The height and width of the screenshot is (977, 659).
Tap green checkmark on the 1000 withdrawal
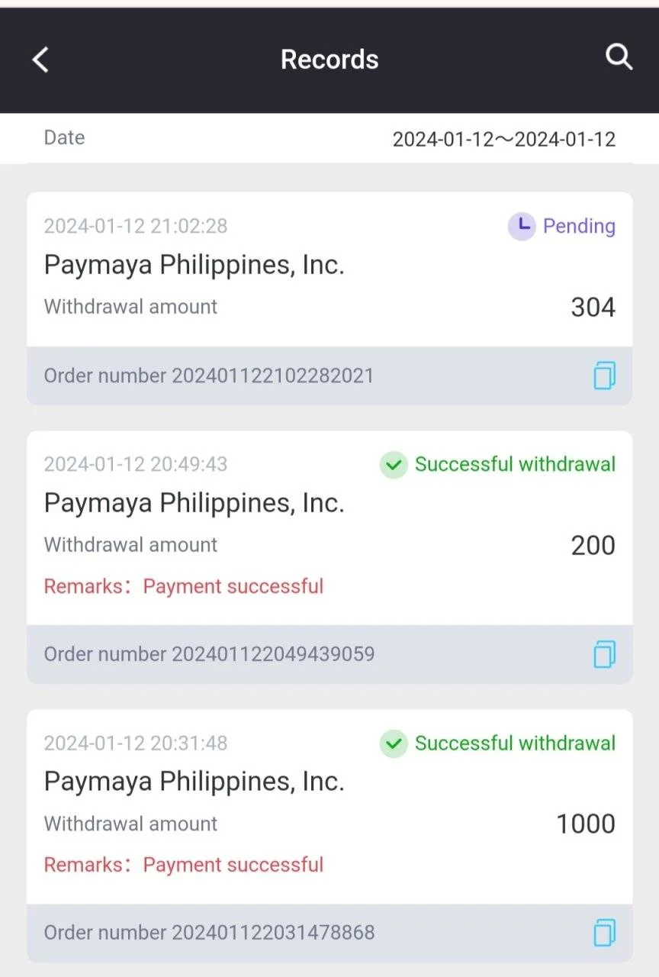(x=394, y=743)
